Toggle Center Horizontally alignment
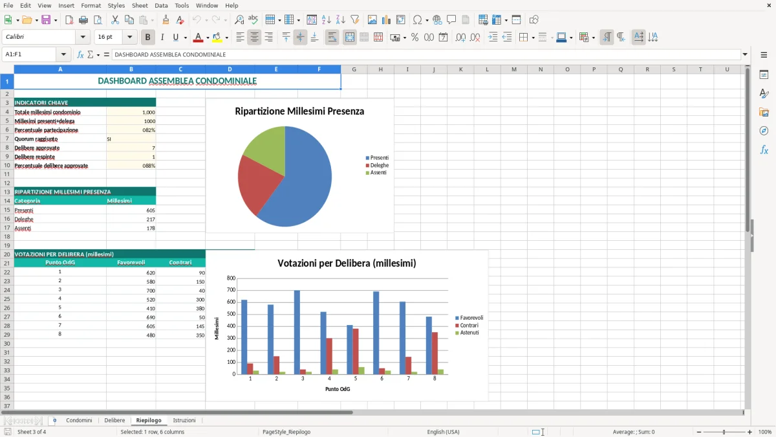 click(254, 38)
